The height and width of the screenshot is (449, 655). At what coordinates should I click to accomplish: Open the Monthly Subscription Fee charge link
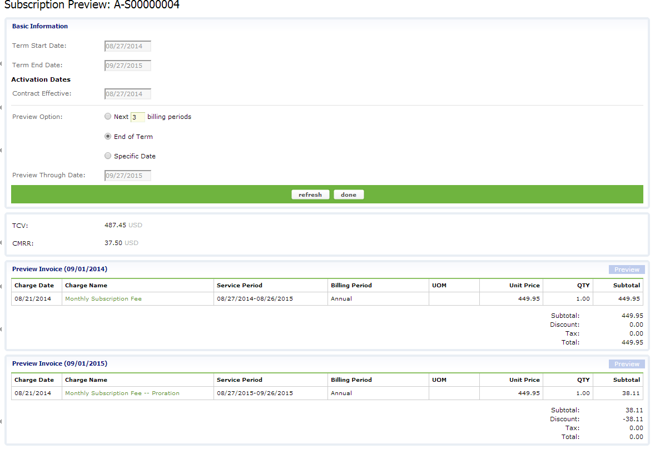[x=103, y=299]
